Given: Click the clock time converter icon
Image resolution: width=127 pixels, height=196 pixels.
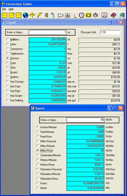Looking at the screenshot, I should pyautogui.click(x=82, y=15).
